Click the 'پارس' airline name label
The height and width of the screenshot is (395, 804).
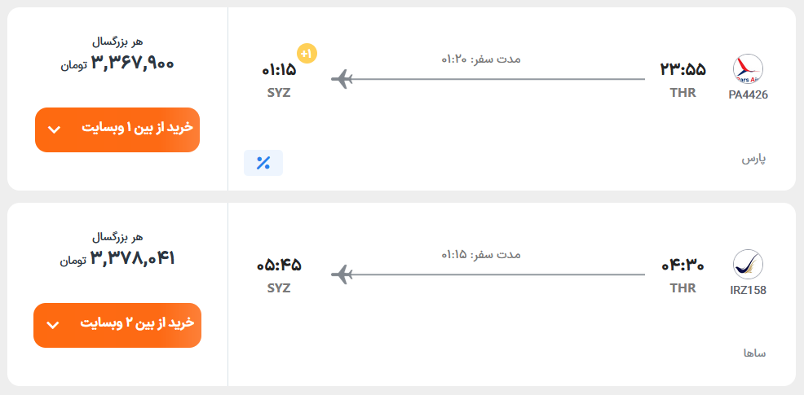tap(753, 159)
